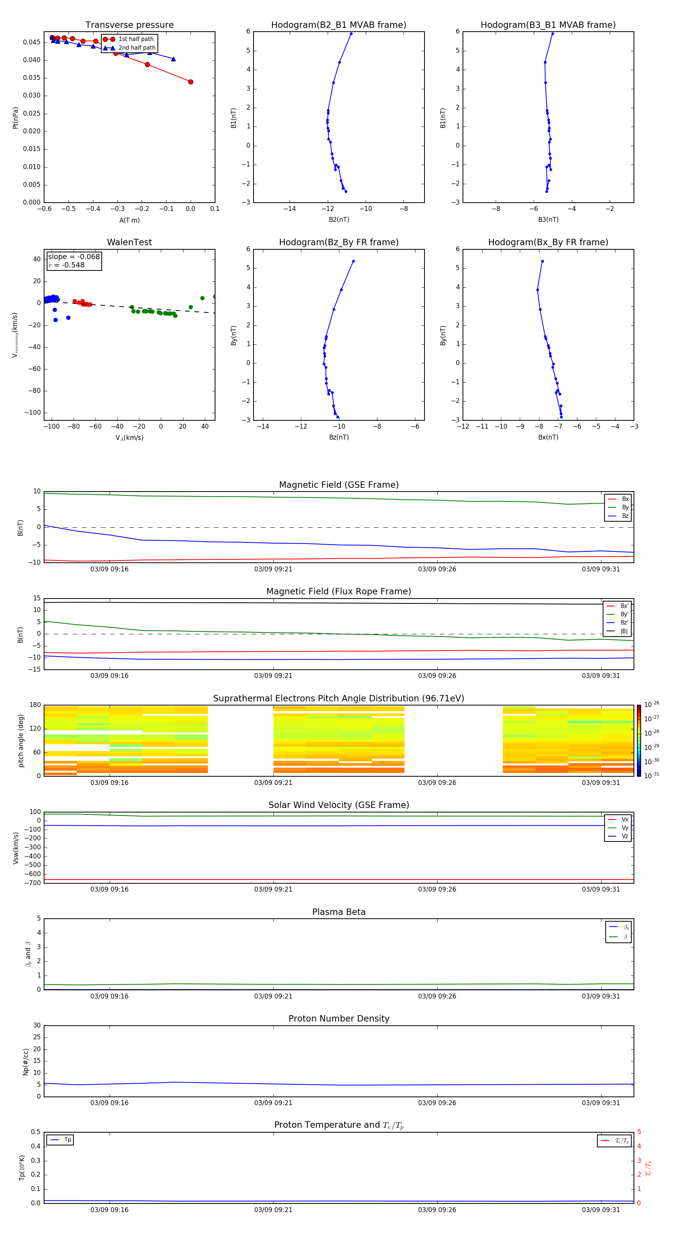Click the '1st half path' legend entry
Screen dimensions: 678x1243
129,39
